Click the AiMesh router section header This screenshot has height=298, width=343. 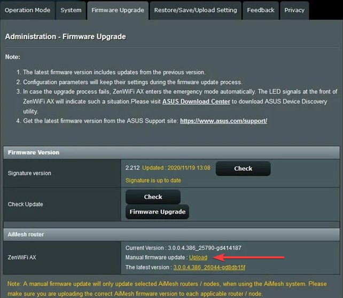coord(171,234)
